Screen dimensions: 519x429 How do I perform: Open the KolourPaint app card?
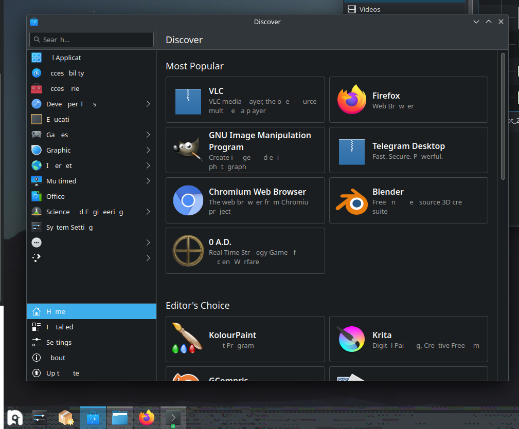click(x=245, y=339)
